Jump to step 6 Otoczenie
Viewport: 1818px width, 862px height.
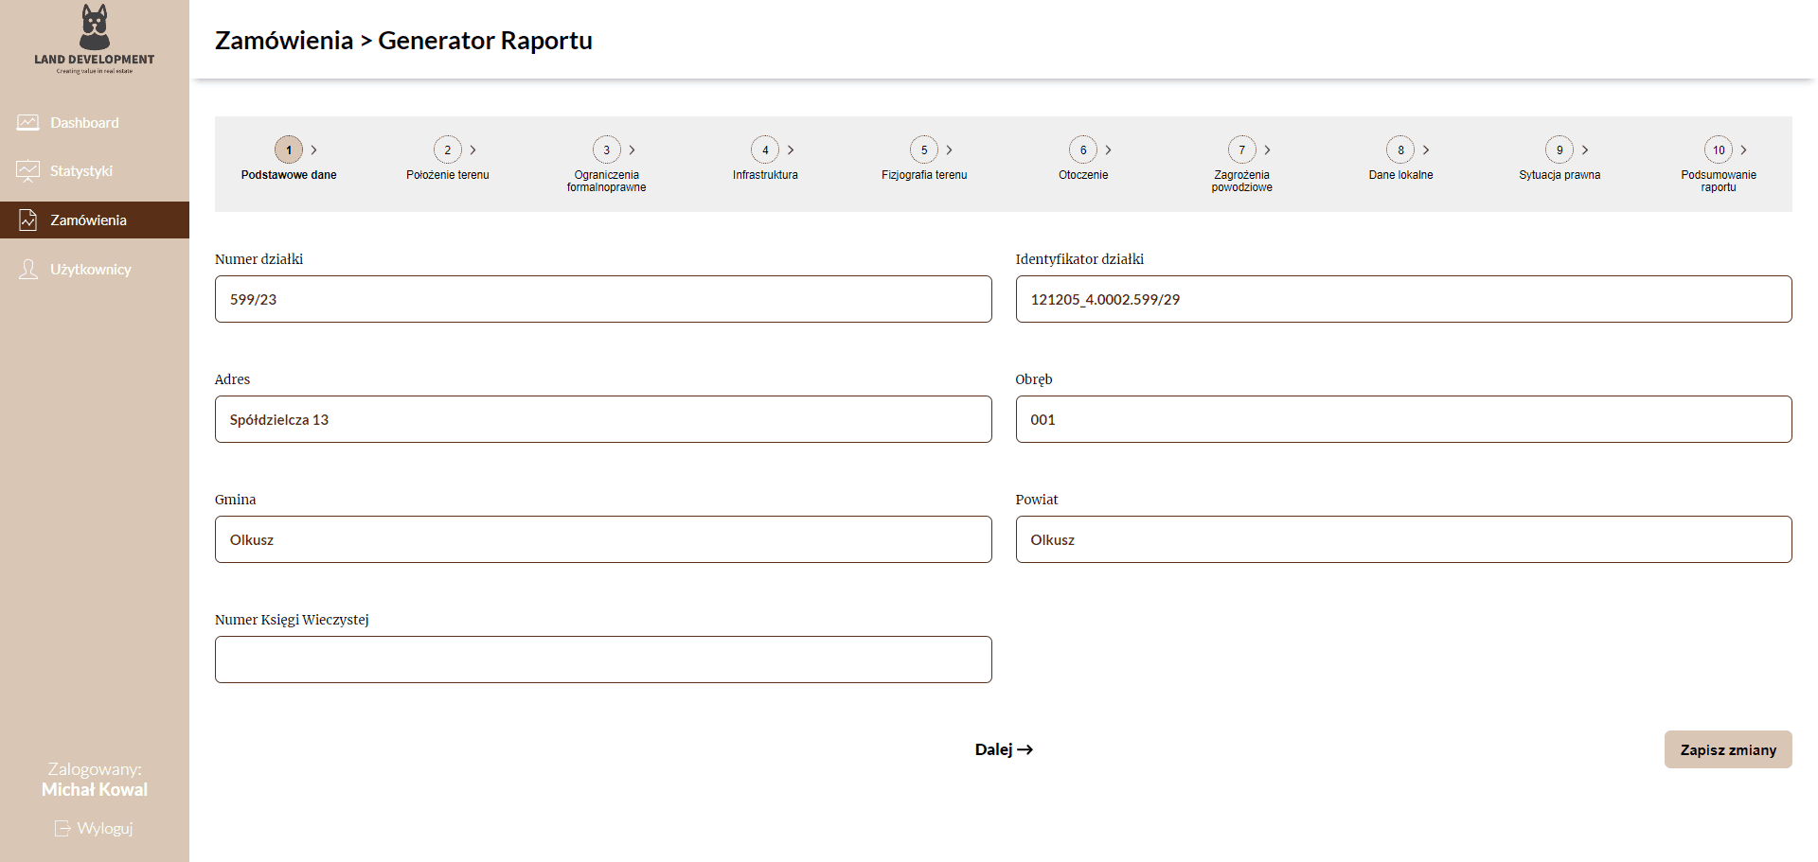[1083, 150]
